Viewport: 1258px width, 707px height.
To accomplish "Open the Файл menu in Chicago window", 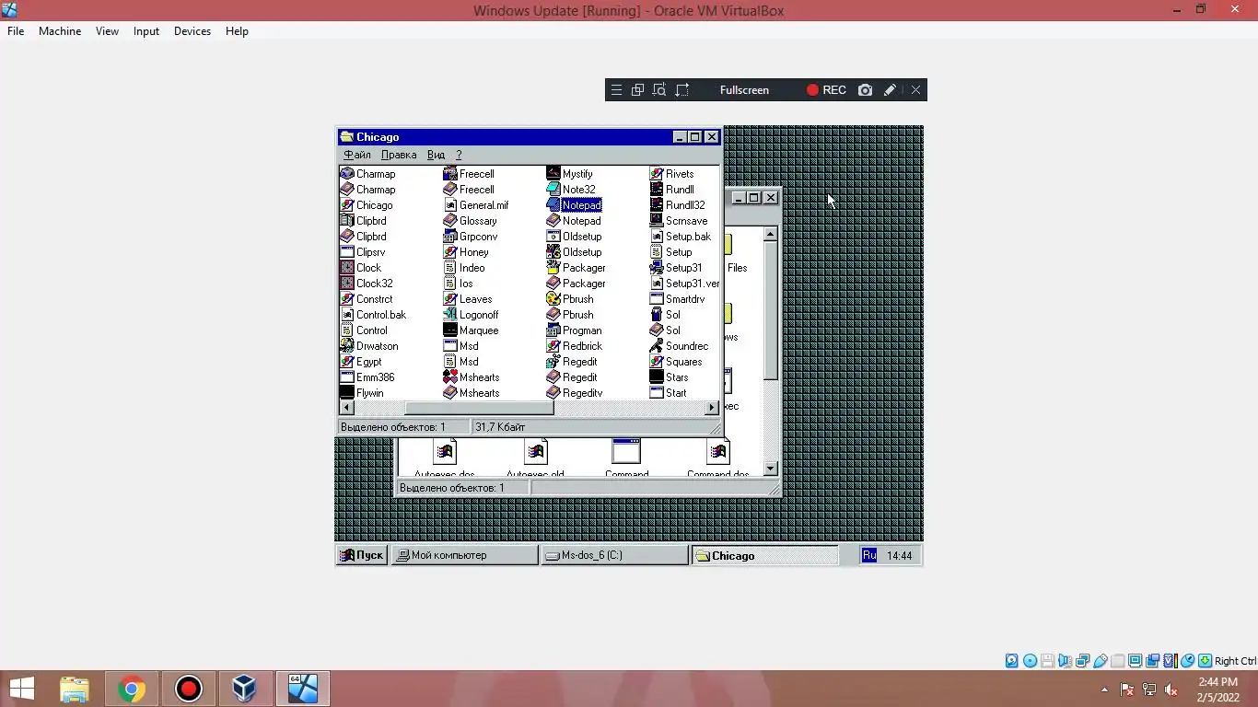I will pyautogui.click(x=357, y=155).
